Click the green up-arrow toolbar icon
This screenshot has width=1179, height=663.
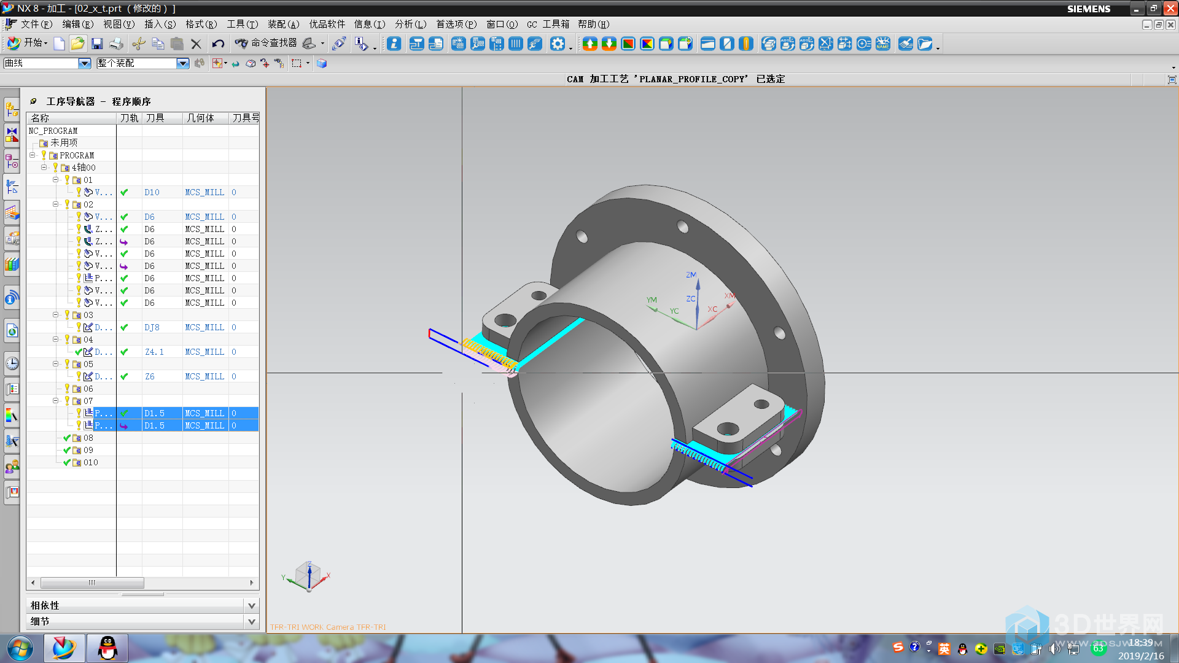(x=589, y=44)
